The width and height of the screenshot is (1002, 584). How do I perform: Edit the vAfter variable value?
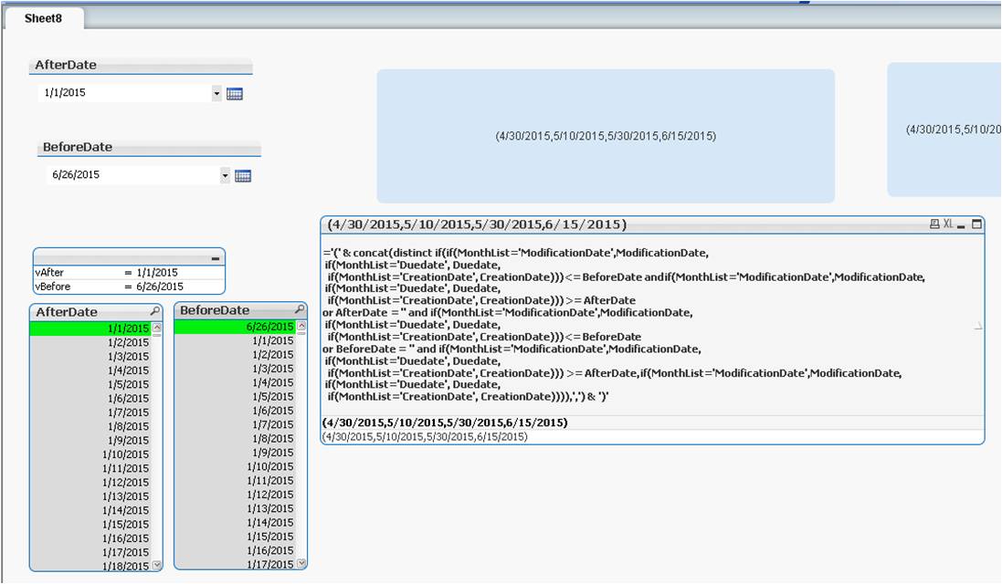tap(178, 273)
